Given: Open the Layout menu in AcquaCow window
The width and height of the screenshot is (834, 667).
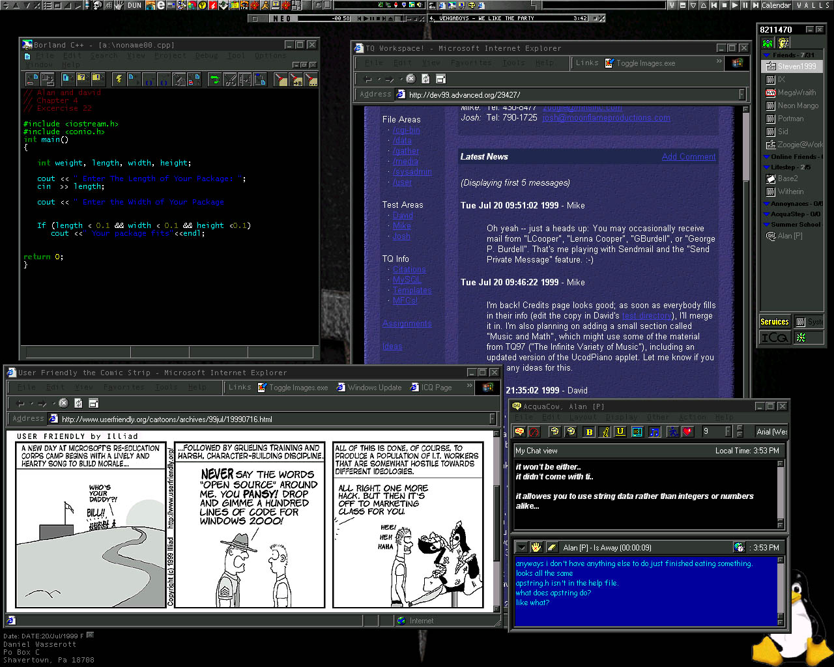Looking at the screenshot, I should [x=583, y=417].
